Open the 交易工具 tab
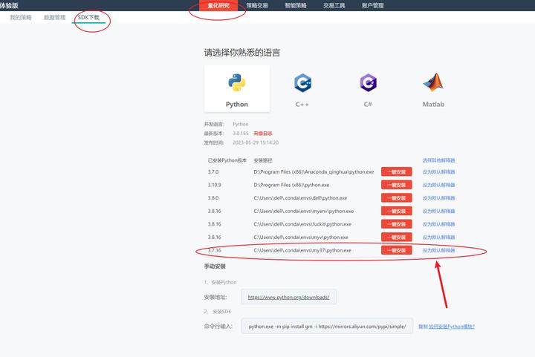Image resolution: width=535 pixels, height=357 pixels. point(334,5)
